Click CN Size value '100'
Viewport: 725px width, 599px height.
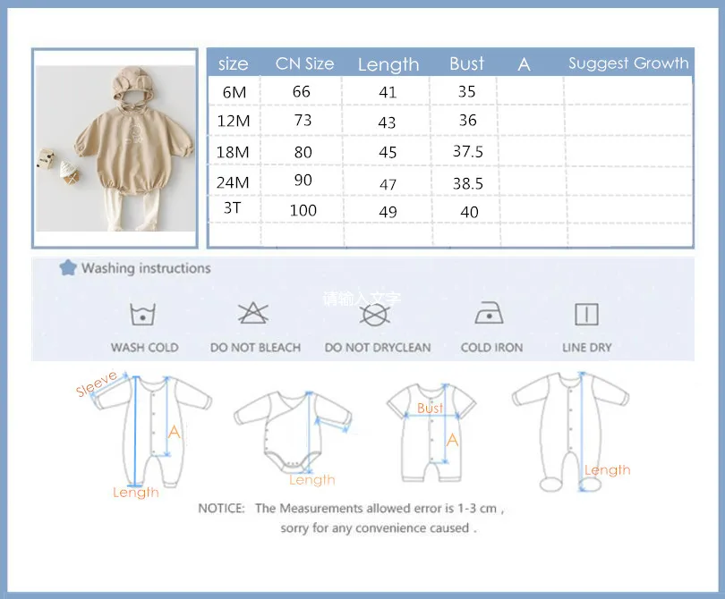point(303,211)
